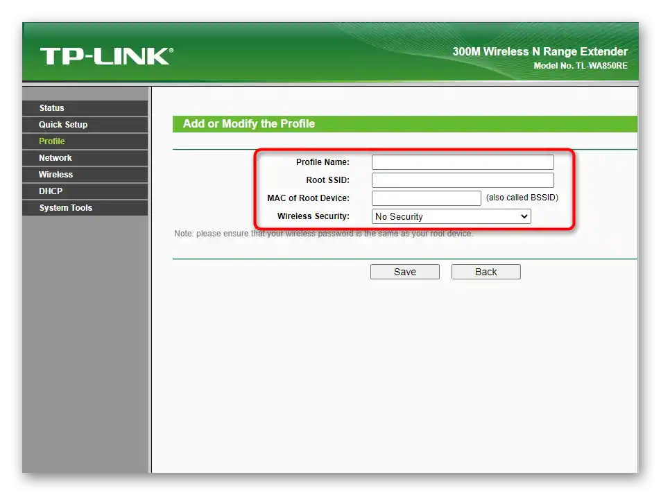The height and width of the screenshot is (495, 661).
Task: Open System Tools in the sidebar
Action: click(85, 208)
